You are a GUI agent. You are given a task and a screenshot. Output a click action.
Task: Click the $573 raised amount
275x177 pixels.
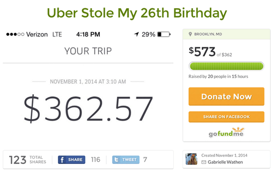coord(202,52)
